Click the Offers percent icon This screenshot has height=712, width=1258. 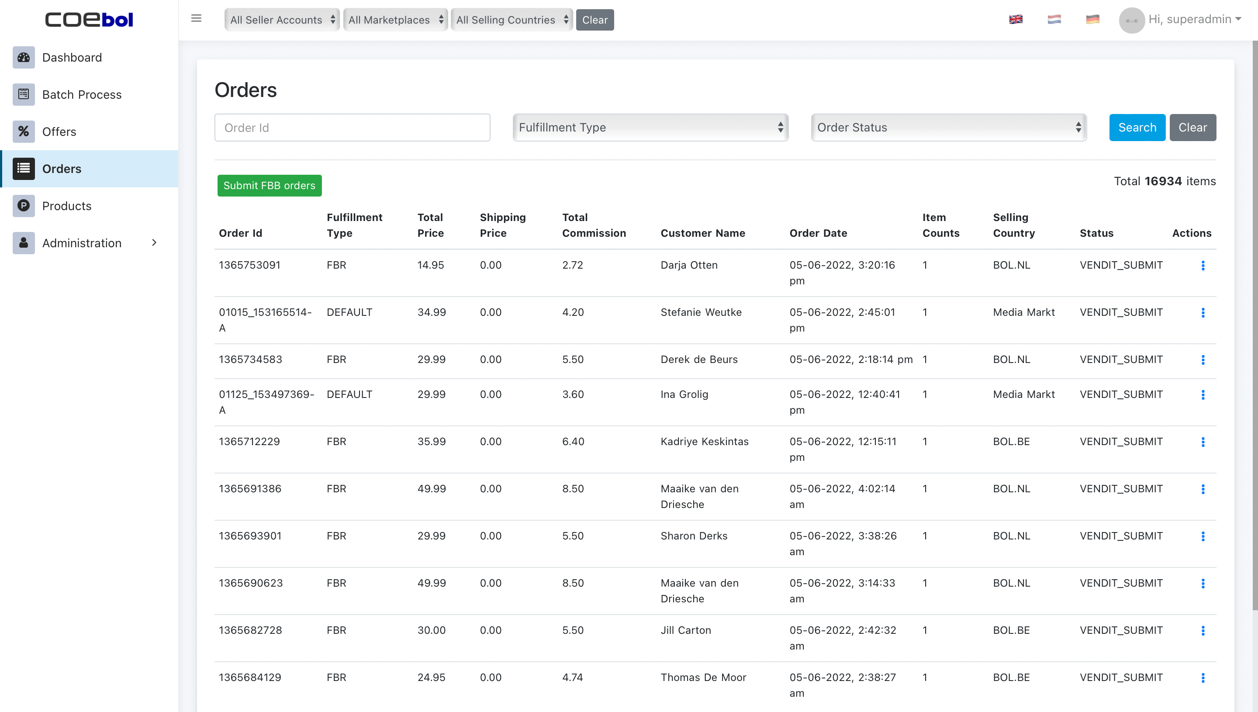(x=24, y=131)
